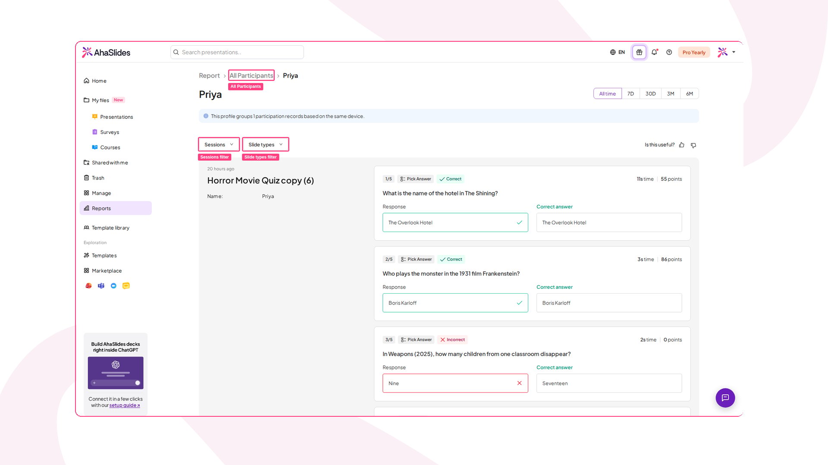Open the PowerPoint integration icon
Image resolution: width=828 pixels, height=465 pixels.
(88, 286)
